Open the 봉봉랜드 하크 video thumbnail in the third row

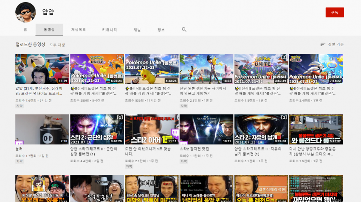click(x=42, y=188)
